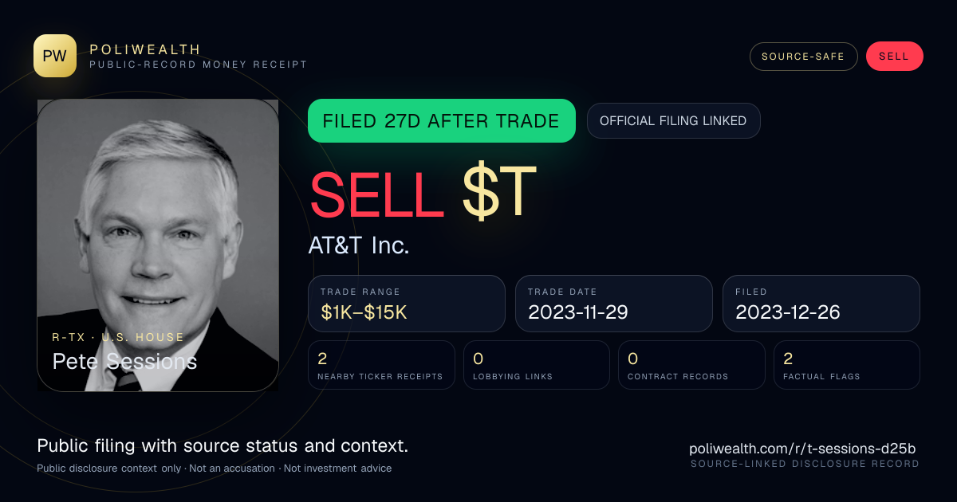View the Contract Records count tile

691,365
